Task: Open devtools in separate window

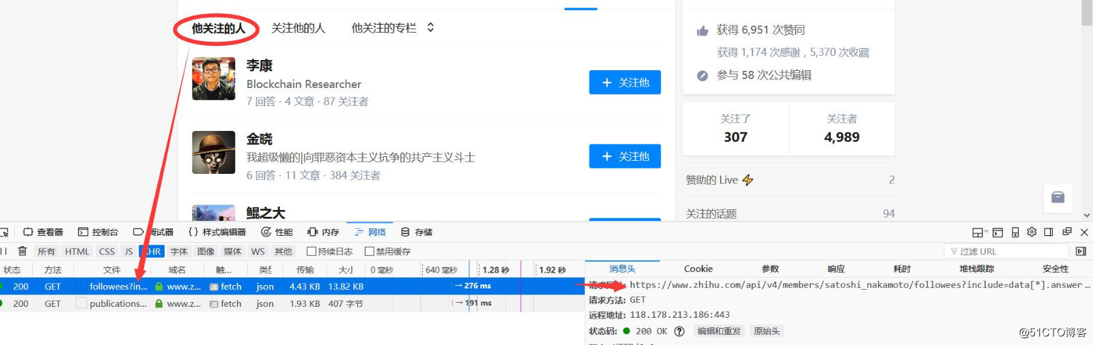Action: pyautogui.click(x=1067, y=232)
